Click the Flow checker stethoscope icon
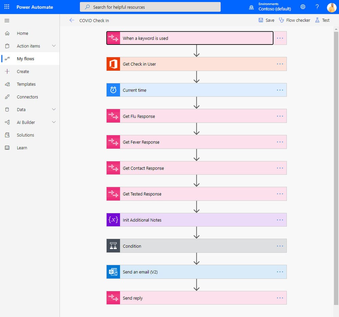Screen dimensions: 339x317 (281, 20)
